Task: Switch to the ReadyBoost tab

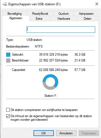Action: point(40,14)
